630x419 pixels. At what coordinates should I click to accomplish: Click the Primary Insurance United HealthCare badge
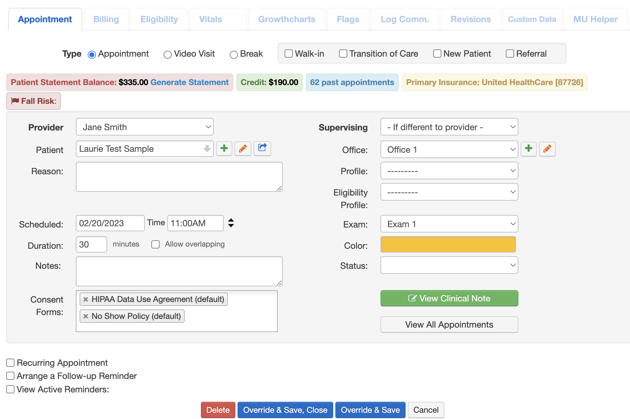point(495,82)
